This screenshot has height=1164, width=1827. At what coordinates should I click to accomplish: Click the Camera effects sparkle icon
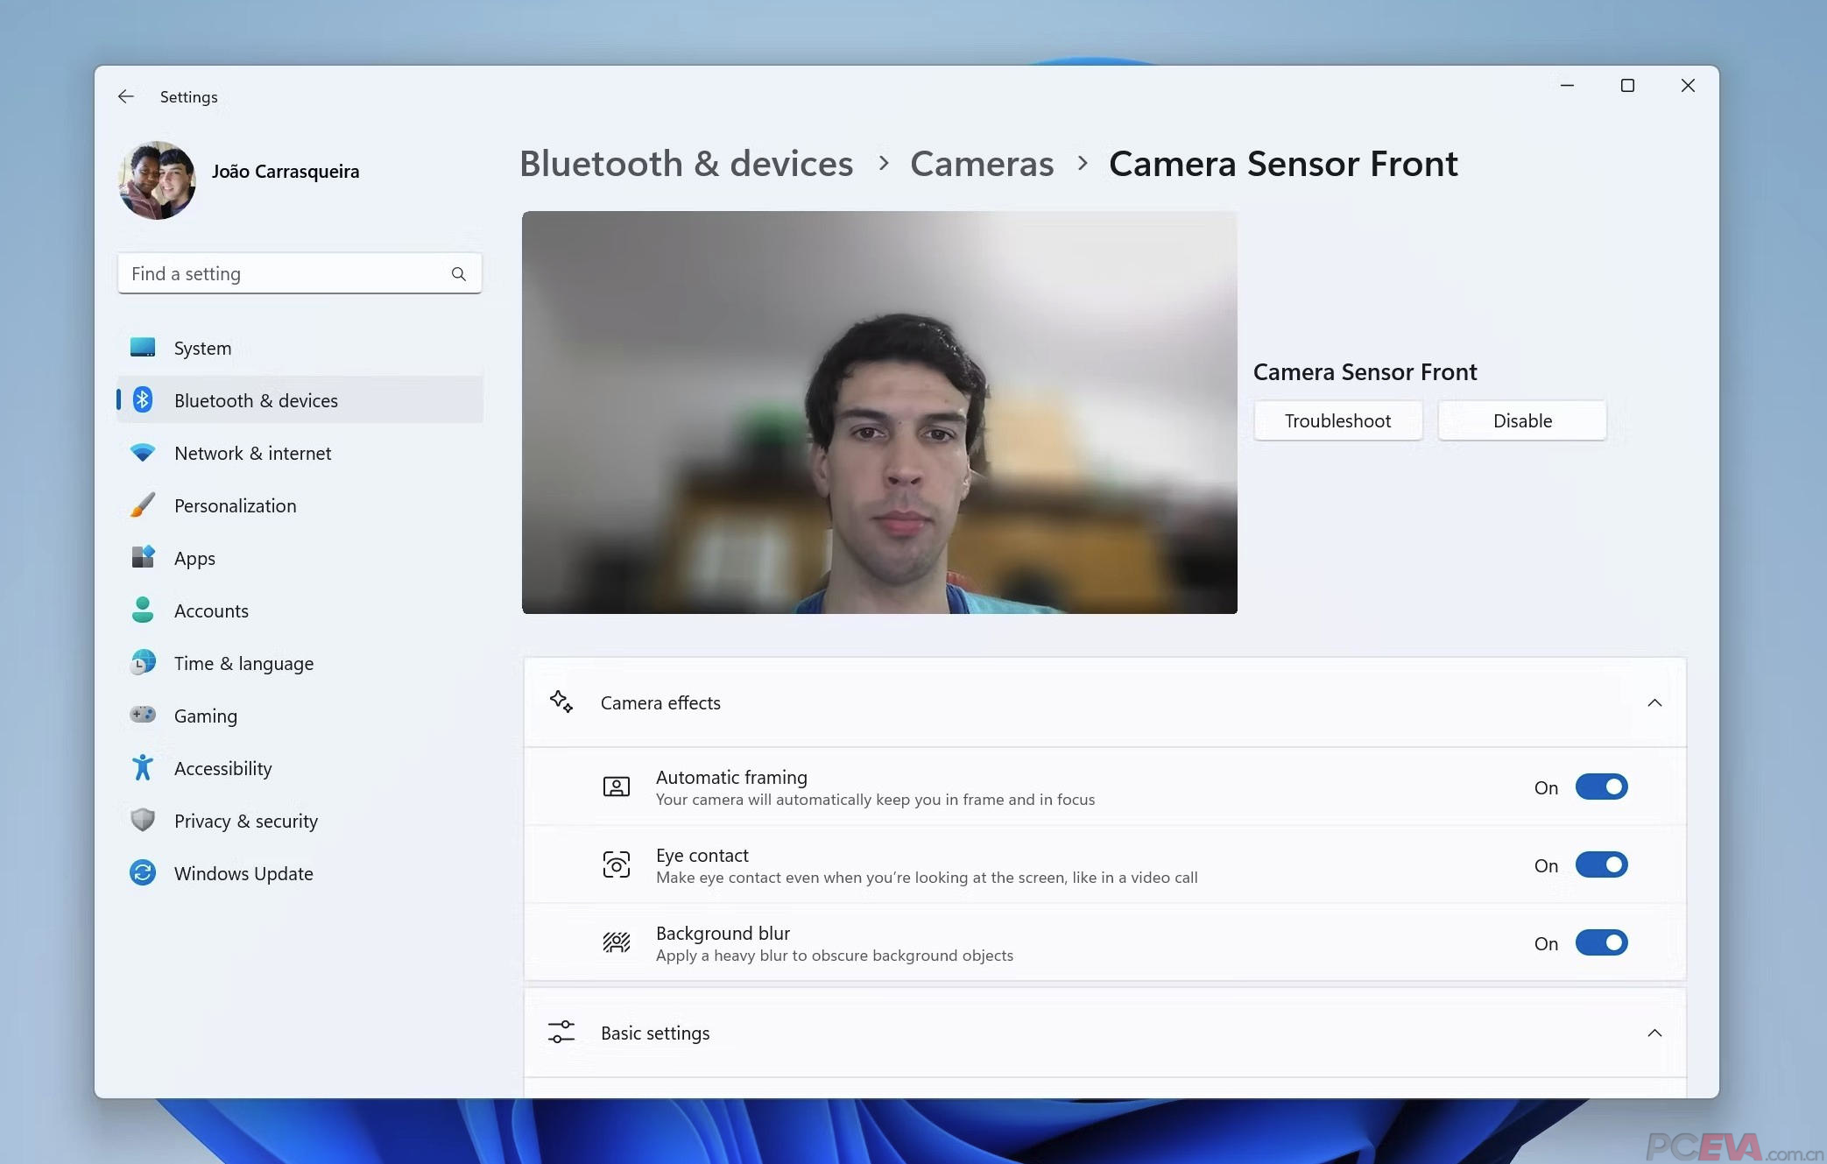coord(561,702)
